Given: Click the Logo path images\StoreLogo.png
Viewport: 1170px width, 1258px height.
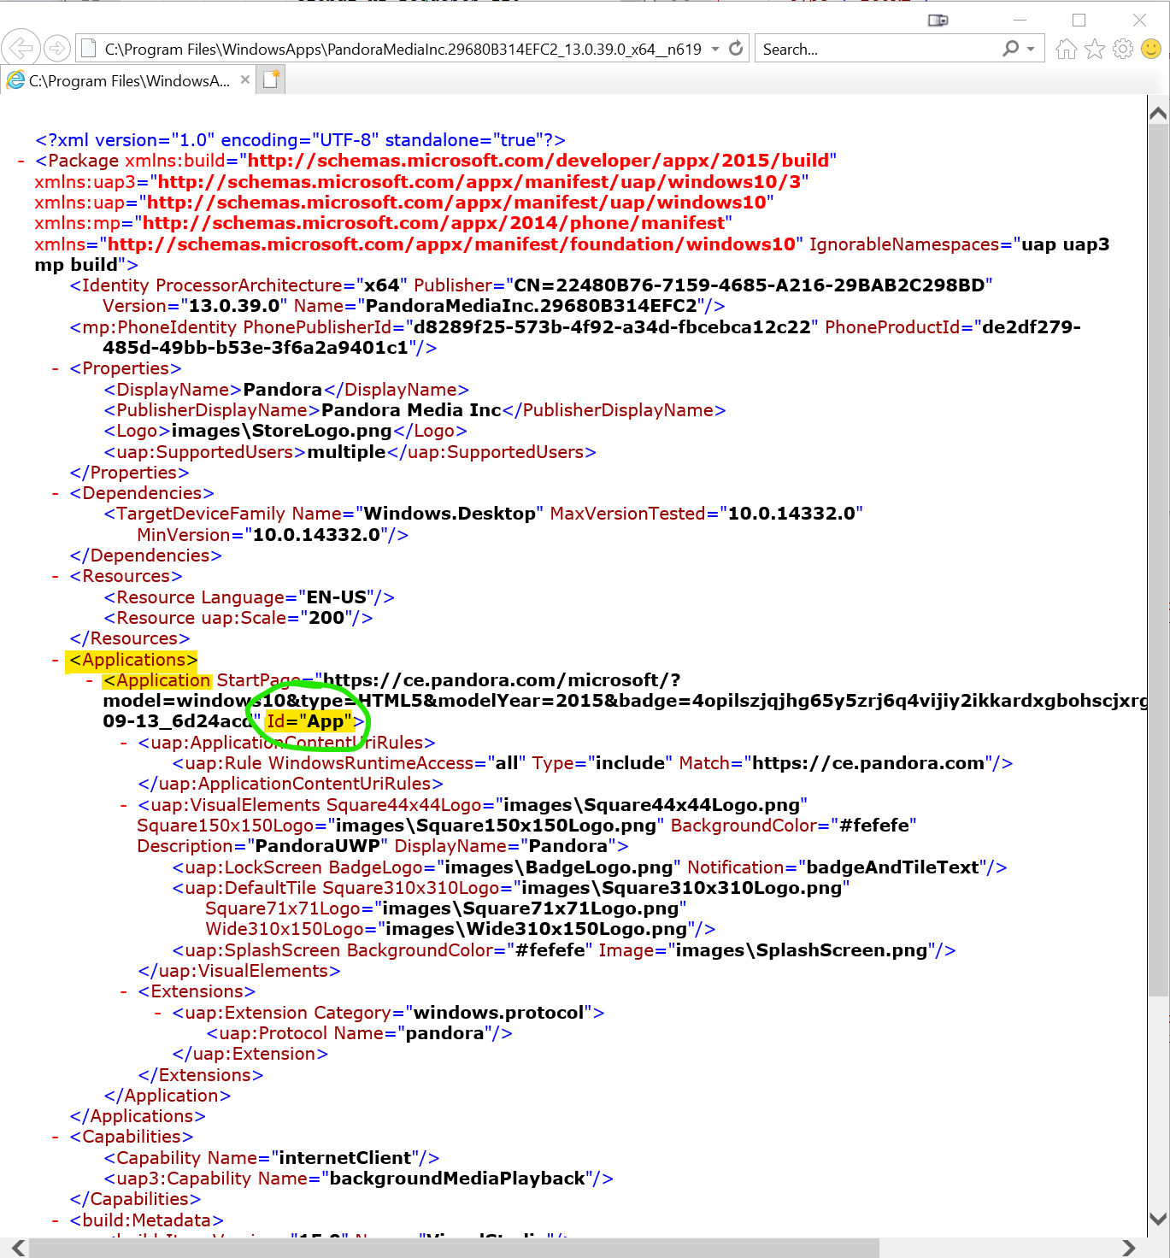Looking at the screenshot, I should point(281,431).
